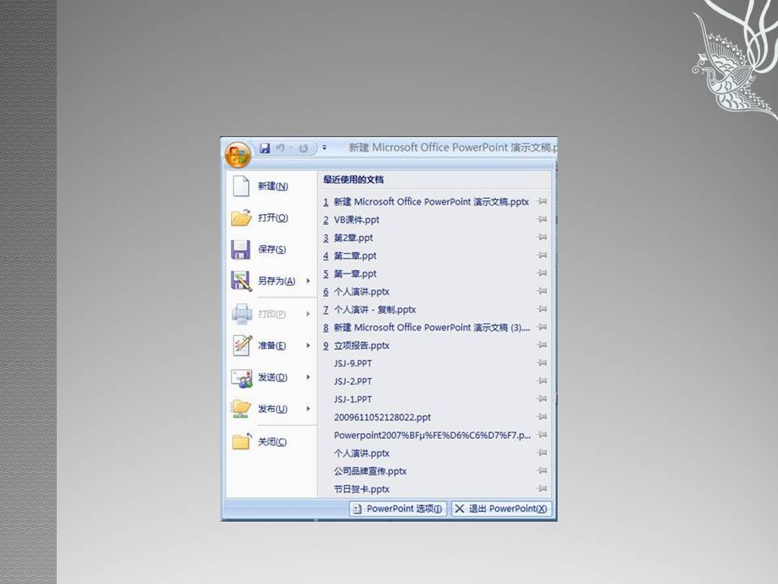Open recent file 第2章.ppt
This screenshot has width=778, height=584.
[x=353, y=238]
